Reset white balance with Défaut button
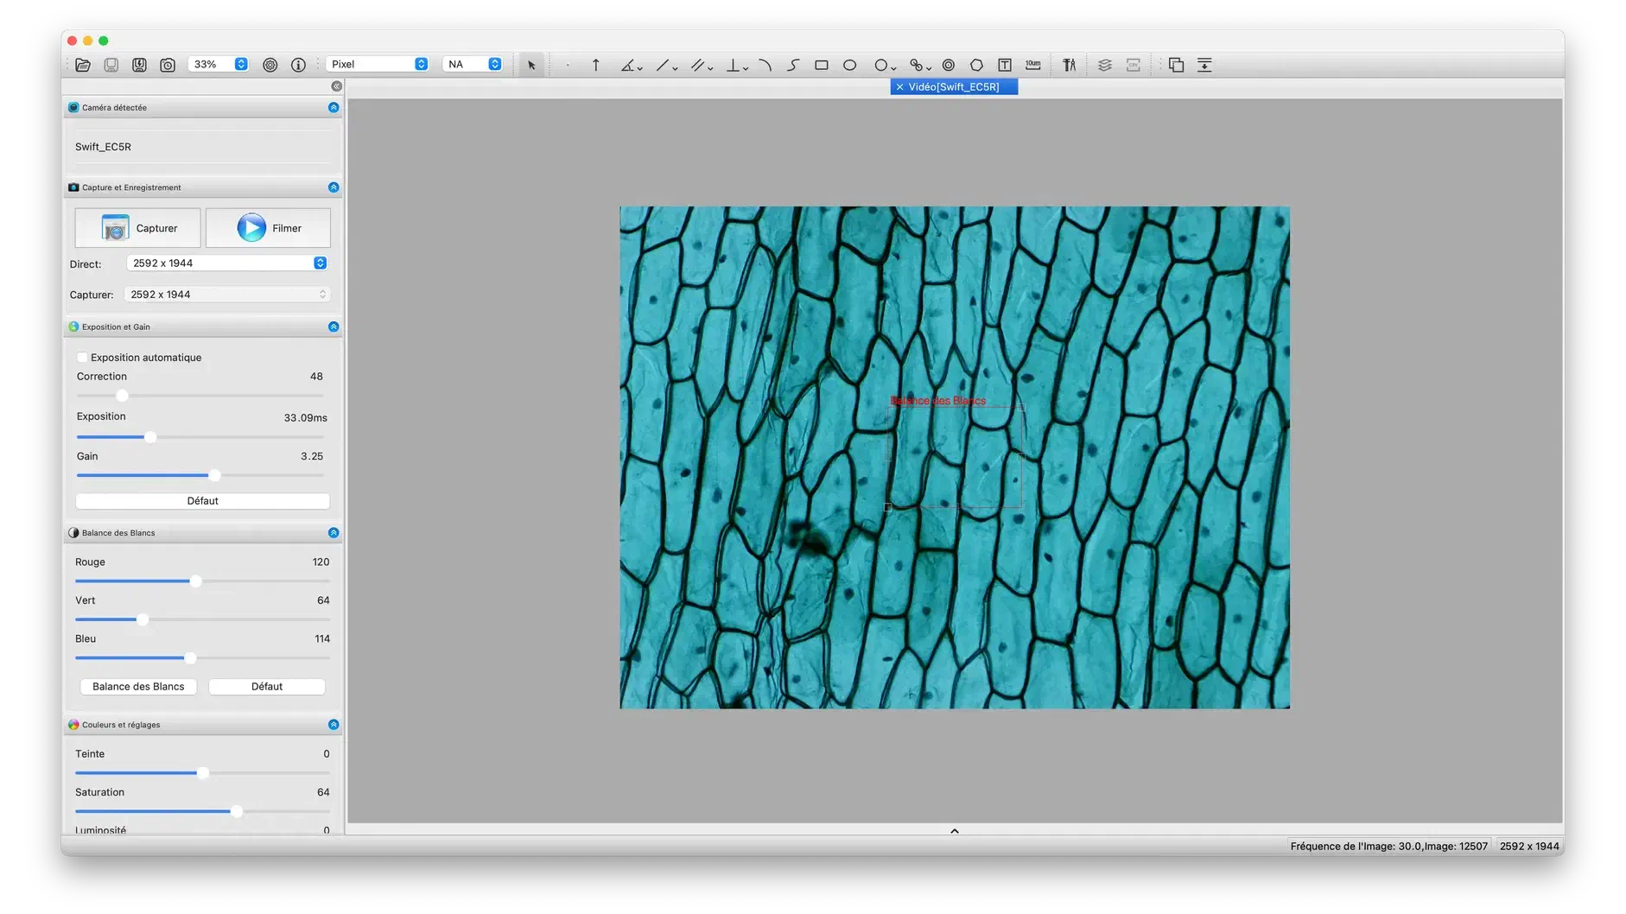 tap(267, 687)
